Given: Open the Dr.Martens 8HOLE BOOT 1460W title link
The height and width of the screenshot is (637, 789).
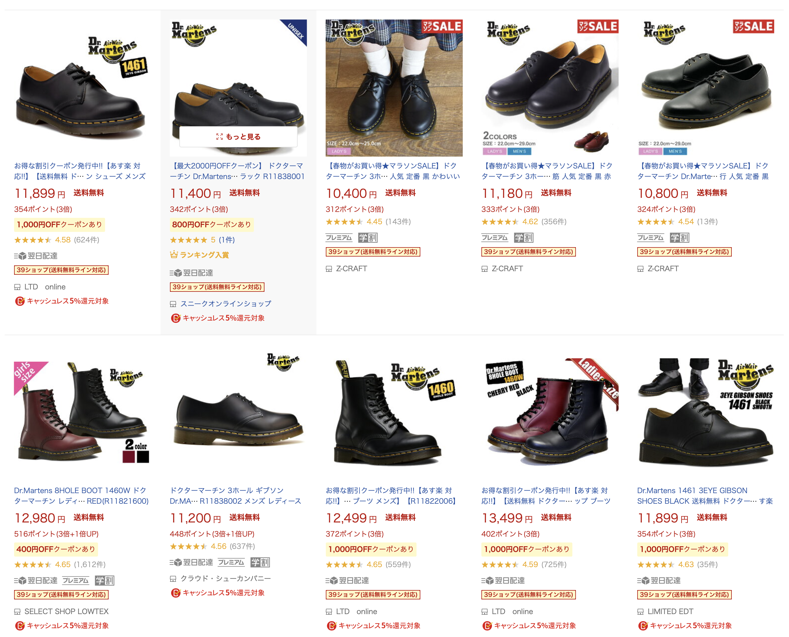Looking at the screenshot, I should (x=81, y=496).
